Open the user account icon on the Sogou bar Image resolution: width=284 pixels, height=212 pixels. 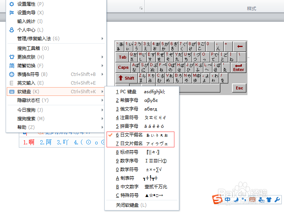[x=261, y=200]
